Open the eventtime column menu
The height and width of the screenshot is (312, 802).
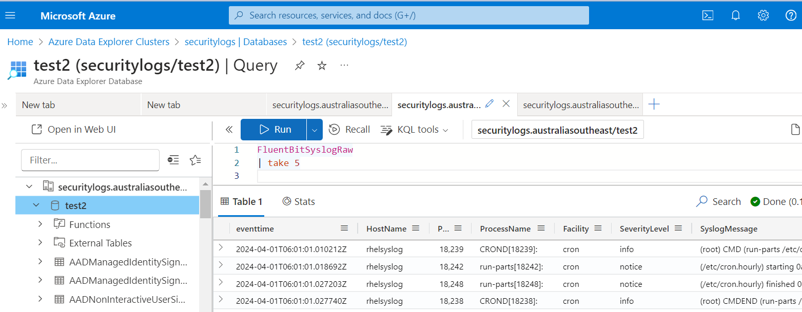tap(344, 228)
